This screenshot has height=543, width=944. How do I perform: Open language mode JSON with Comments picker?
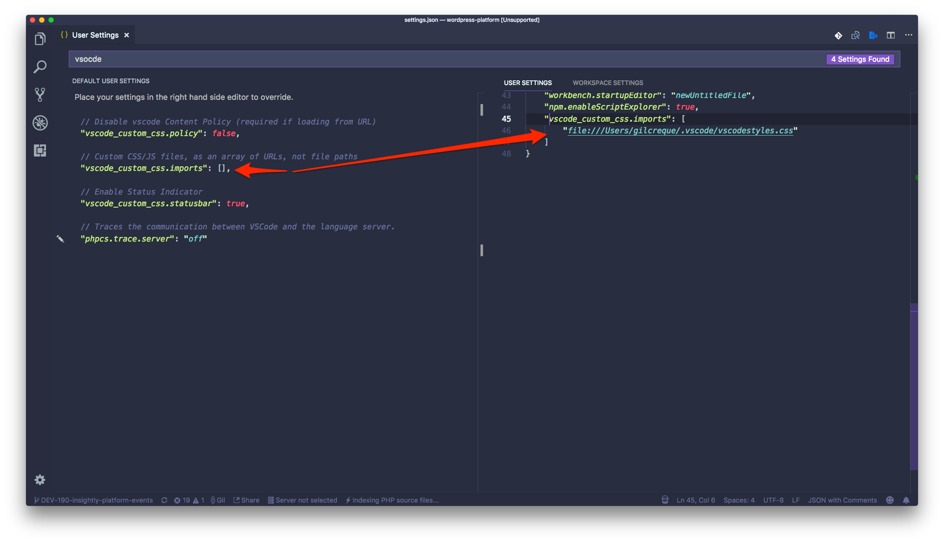click(x=842, y=500)
